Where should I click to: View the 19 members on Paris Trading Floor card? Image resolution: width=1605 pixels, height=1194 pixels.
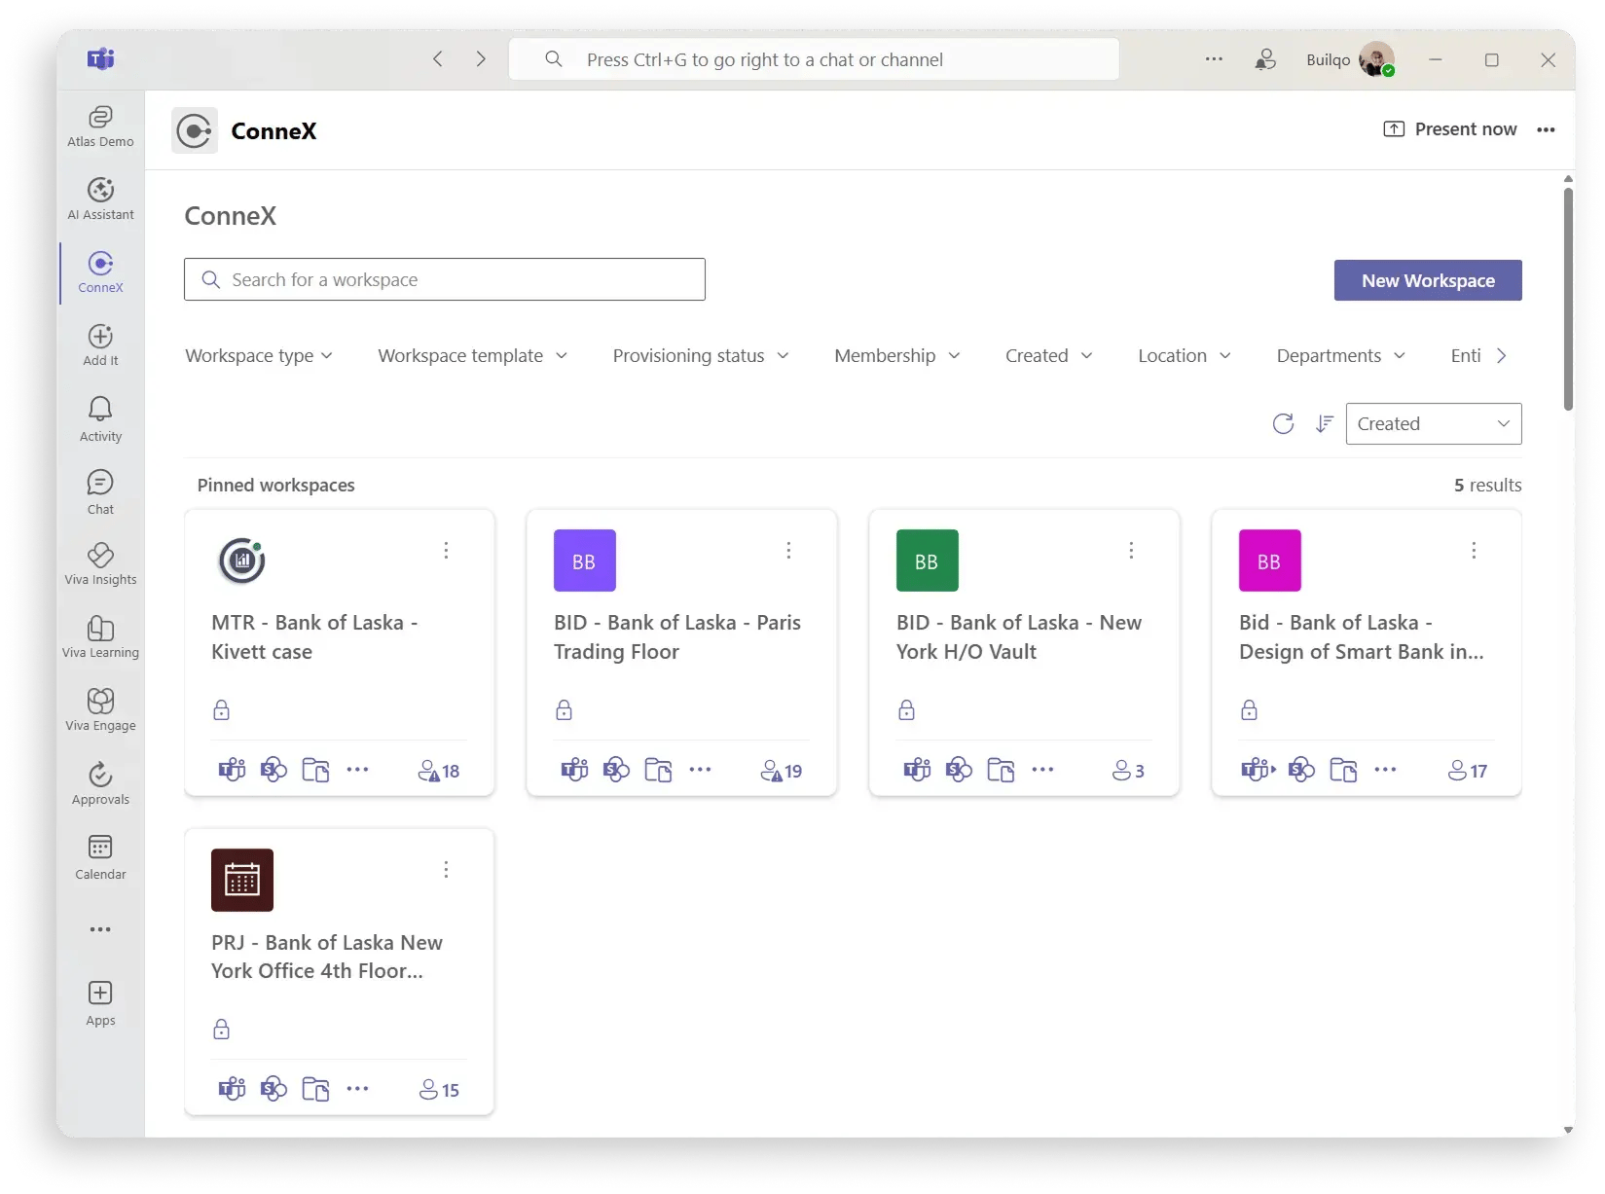(781, 770)
